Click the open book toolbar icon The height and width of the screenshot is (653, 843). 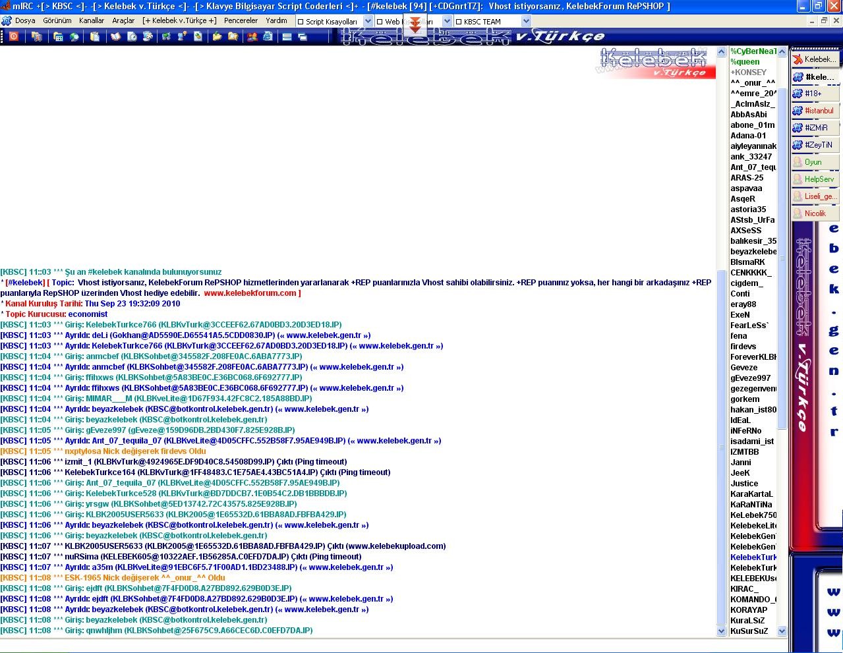pos(116,37)
